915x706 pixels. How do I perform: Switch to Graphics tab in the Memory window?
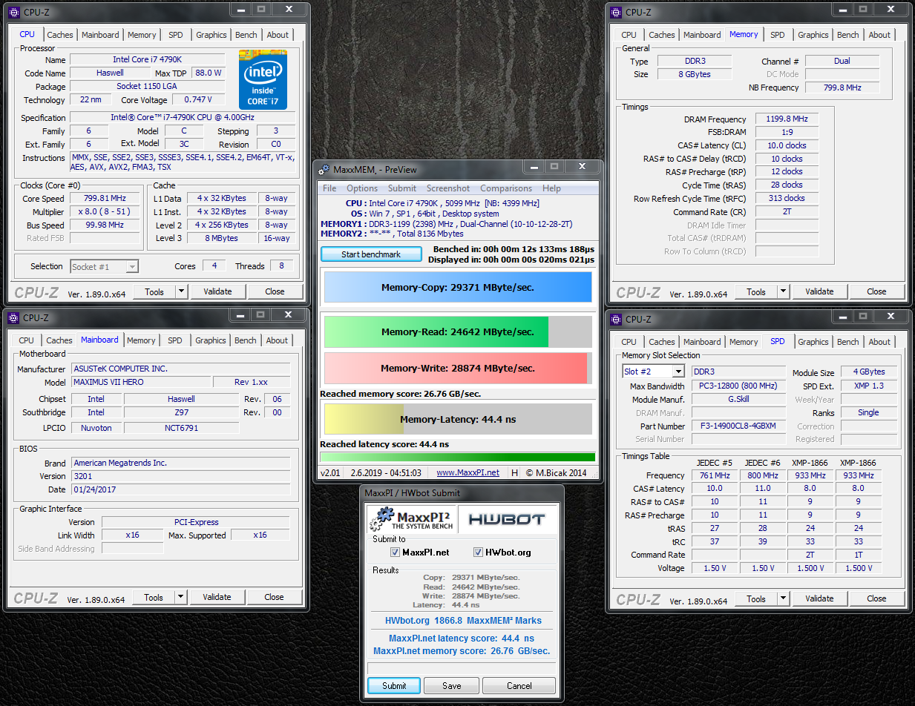pos(813,35)
